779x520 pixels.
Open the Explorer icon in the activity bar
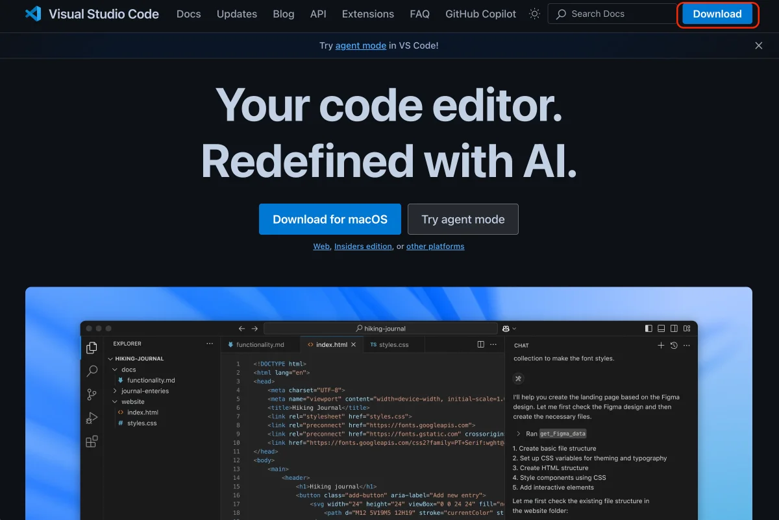(x=92, y=348)
